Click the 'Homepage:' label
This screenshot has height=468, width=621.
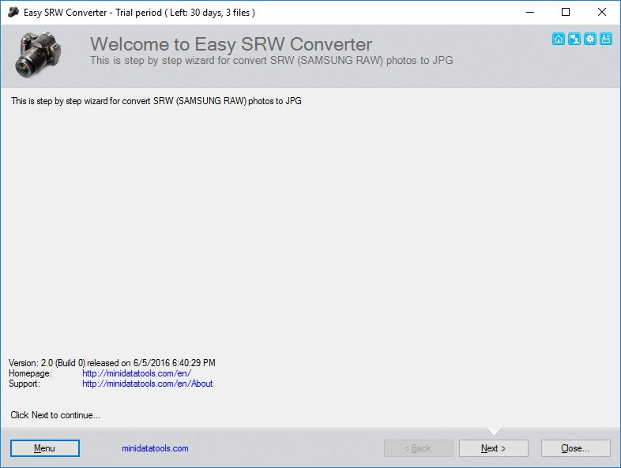tap(30, 373)
